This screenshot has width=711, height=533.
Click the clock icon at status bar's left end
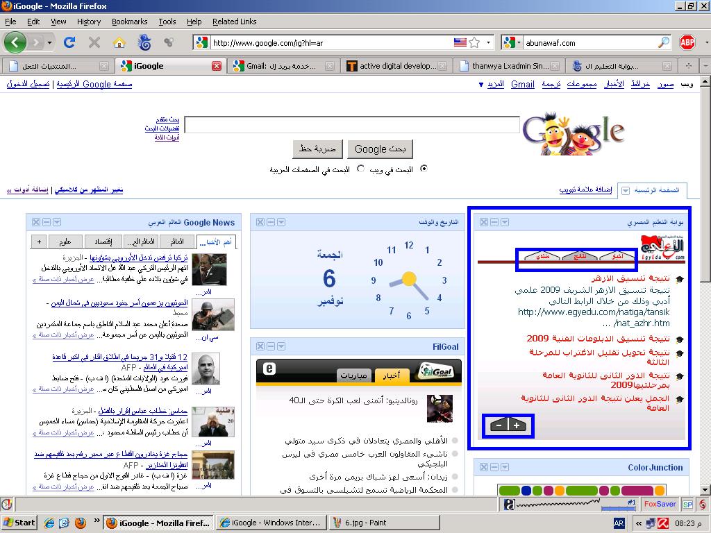tap(7, 504)
